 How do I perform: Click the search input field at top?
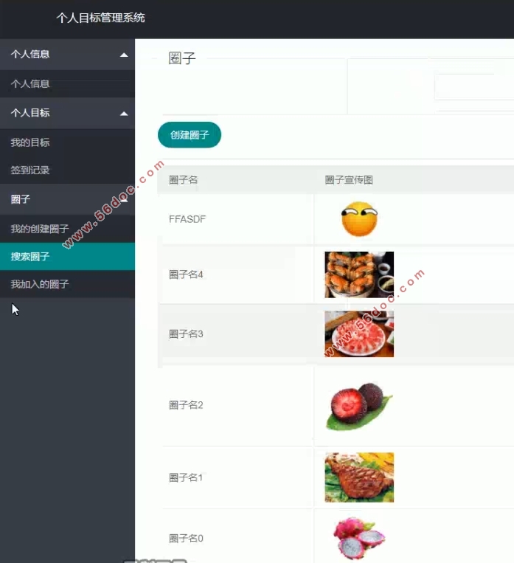tap(473, 87)
